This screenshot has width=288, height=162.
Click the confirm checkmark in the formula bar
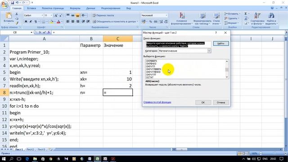44,32
